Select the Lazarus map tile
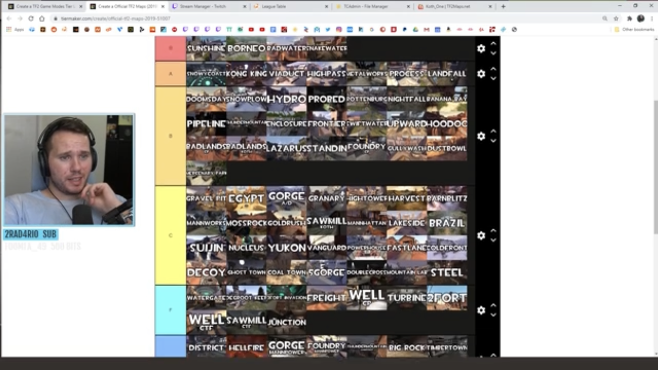 coord(287,148)
